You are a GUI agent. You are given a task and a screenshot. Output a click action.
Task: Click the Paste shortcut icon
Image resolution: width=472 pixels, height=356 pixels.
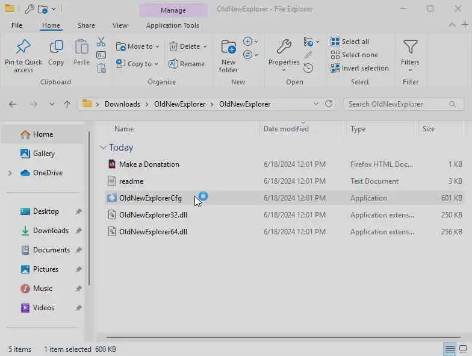pyautogui.click(x=101, y=69)
